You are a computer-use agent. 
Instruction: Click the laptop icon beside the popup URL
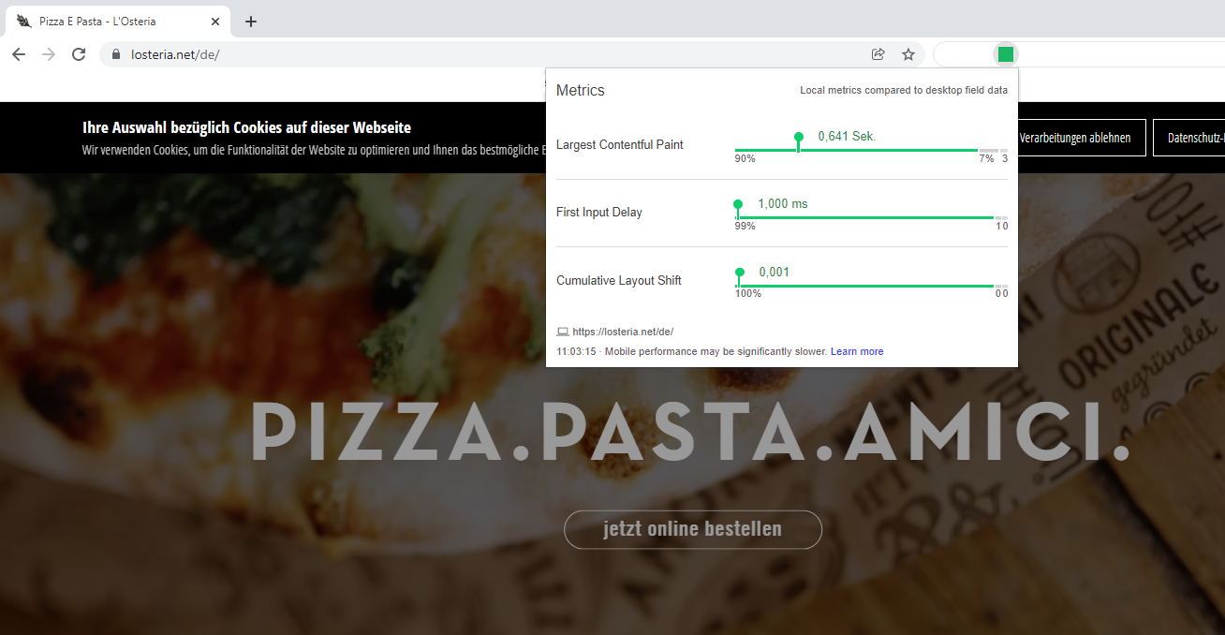pyautogui.click(x=563, y=332)
